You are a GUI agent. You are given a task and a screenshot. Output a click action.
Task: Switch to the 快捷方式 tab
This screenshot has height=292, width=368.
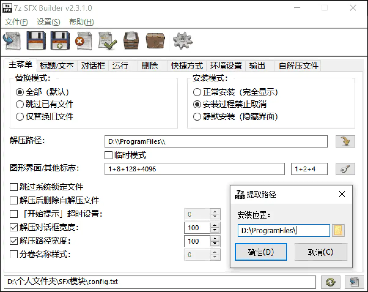pos(187,66)
